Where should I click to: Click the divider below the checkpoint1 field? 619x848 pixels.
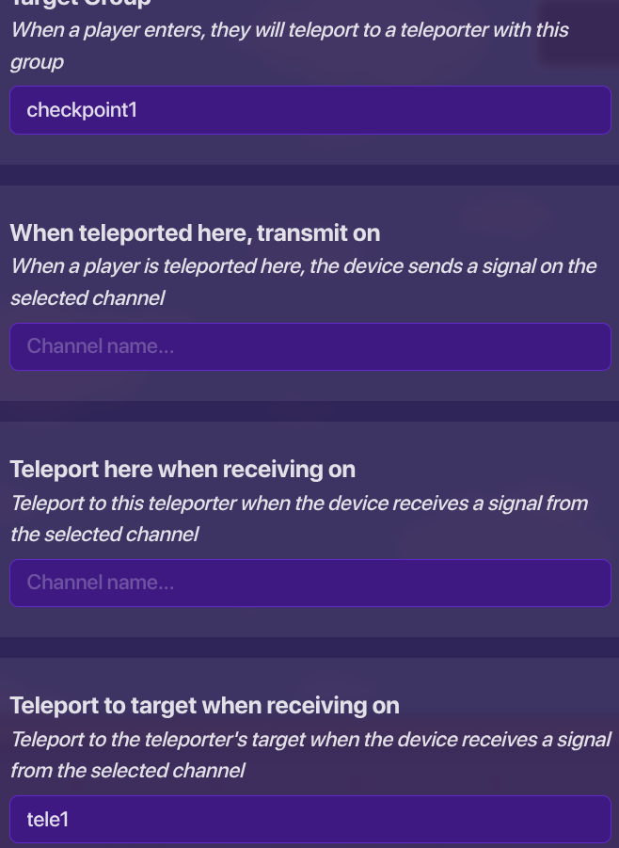(x=309, y=175)
